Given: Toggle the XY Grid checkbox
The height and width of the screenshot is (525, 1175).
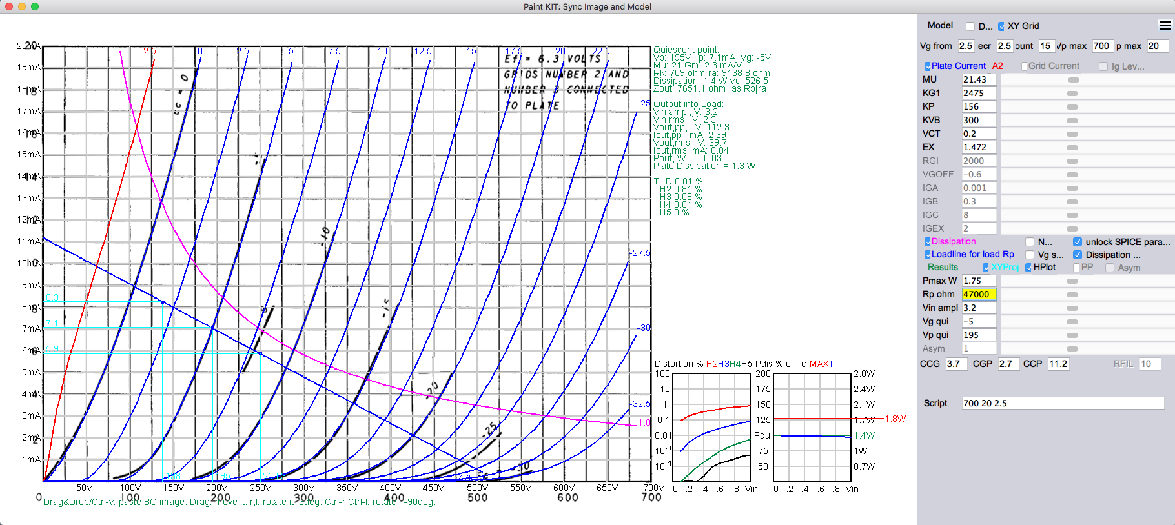Looking at the screenshot, I should click(1001, 26).
